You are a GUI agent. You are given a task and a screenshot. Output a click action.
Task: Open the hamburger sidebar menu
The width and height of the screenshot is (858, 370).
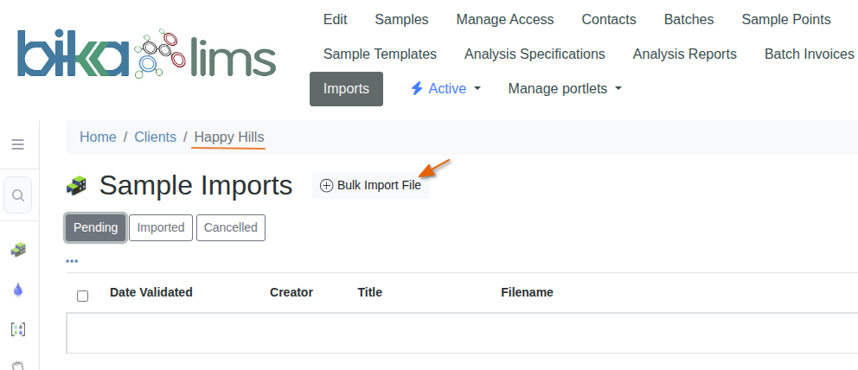click(x=17, y=144)
